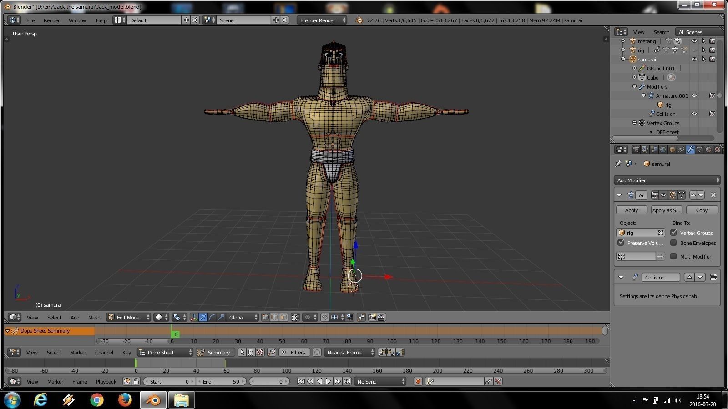728x409 pixels.
Task: Click the Blender logo in info header
Action: 359,20
